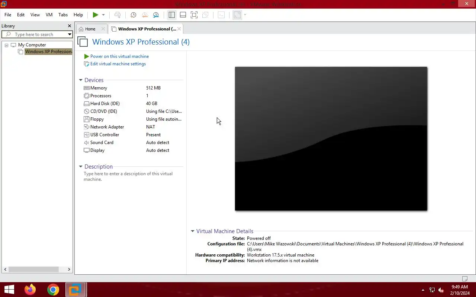Select Windows XP Professional in Library tree
The width and height of the screenshot is (476, 297).
(x=48, y=52)
